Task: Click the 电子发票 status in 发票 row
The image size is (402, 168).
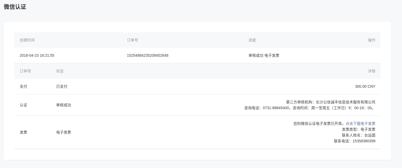Action: point(64,132)
